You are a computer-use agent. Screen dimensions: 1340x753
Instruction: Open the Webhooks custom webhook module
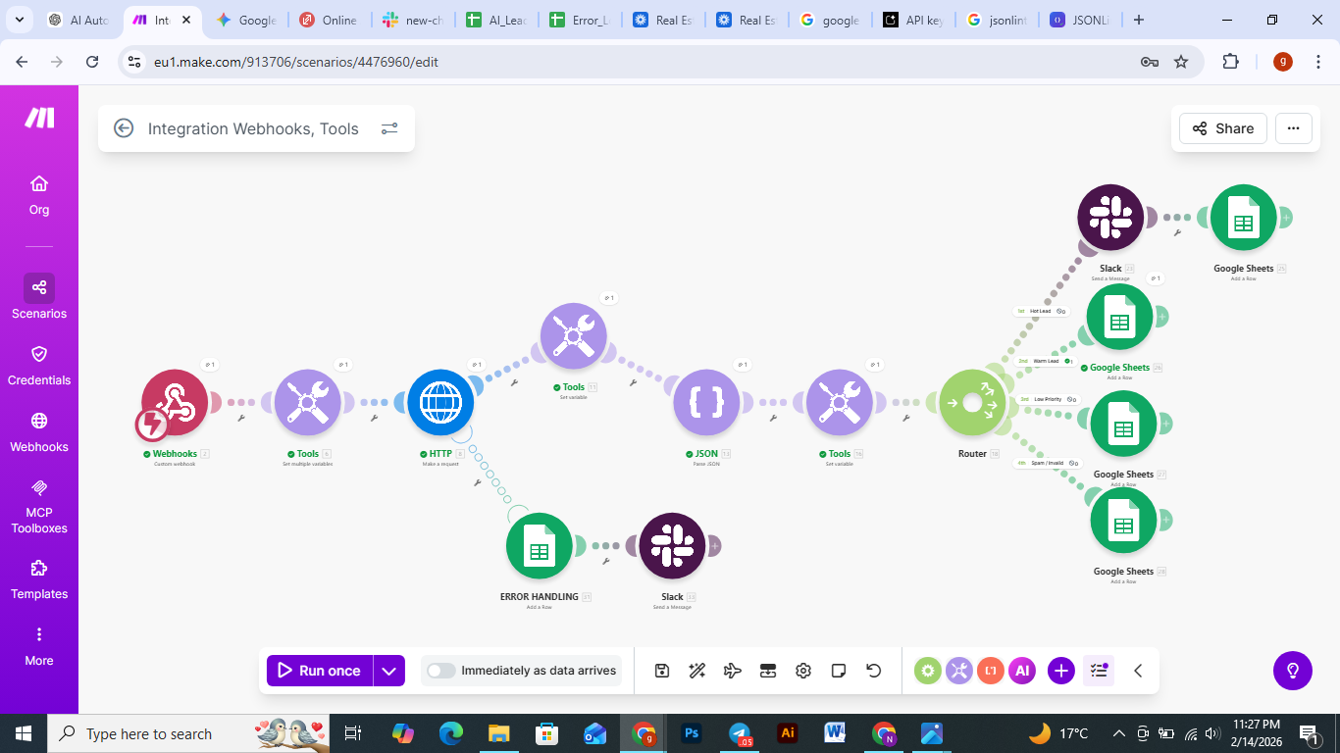[175, 403]
